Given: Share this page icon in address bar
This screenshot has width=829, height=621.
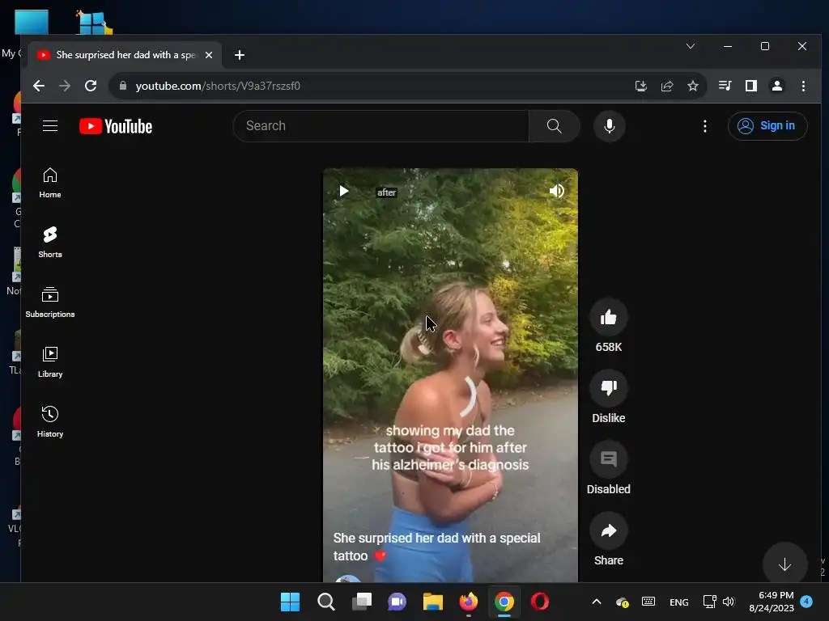Looking at the screenshot, I should [x=667, y=86].
